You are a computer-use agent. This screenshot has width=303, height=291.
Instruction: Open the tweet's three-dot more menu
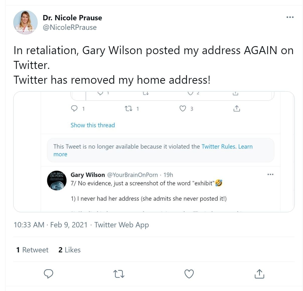point(290,17)
